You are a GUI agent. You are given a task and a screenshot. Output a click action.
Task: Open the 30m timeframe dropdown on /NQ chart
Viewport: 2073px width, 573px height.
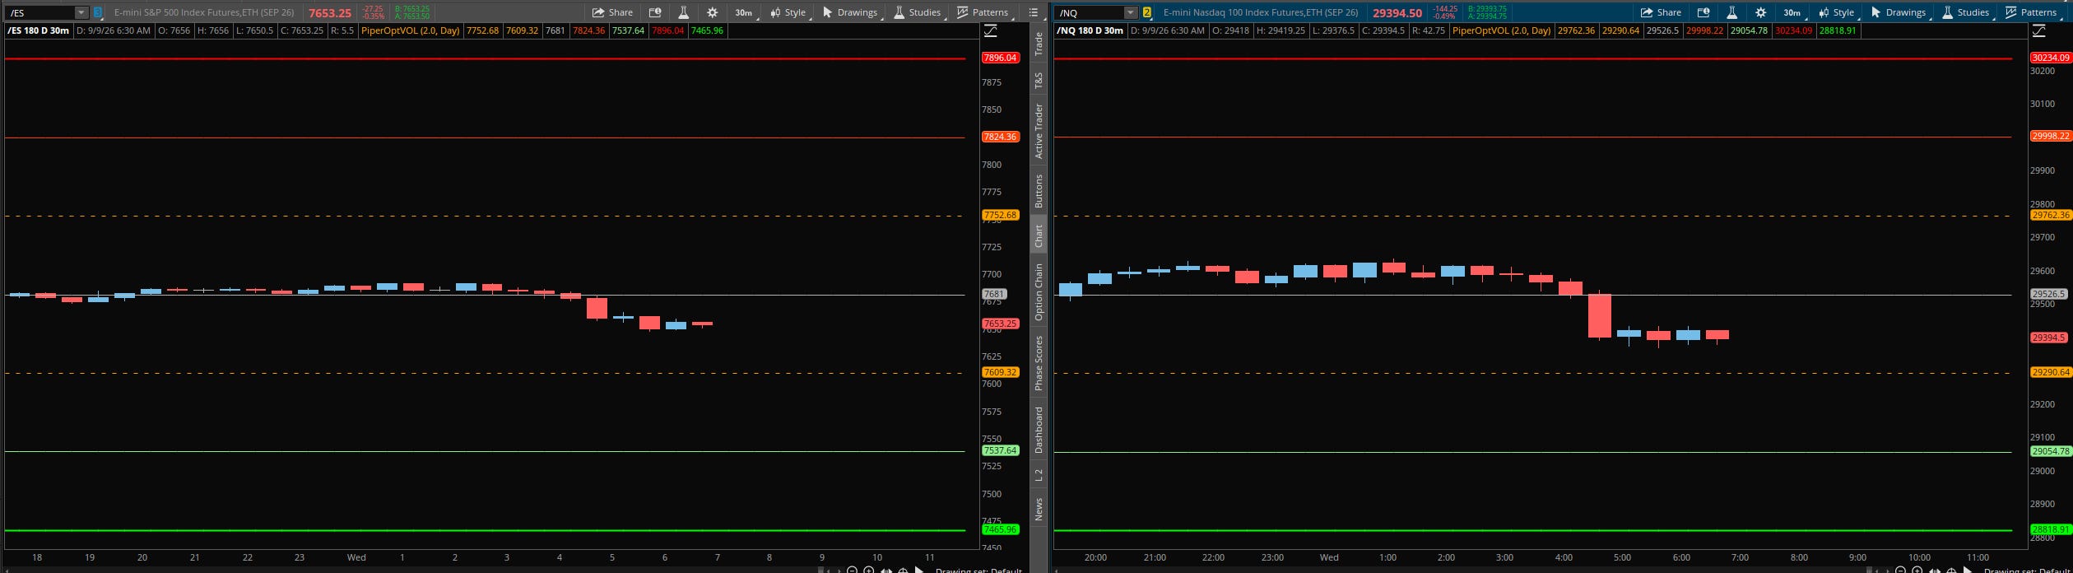pyautogui.click(x=1792, y=12)
